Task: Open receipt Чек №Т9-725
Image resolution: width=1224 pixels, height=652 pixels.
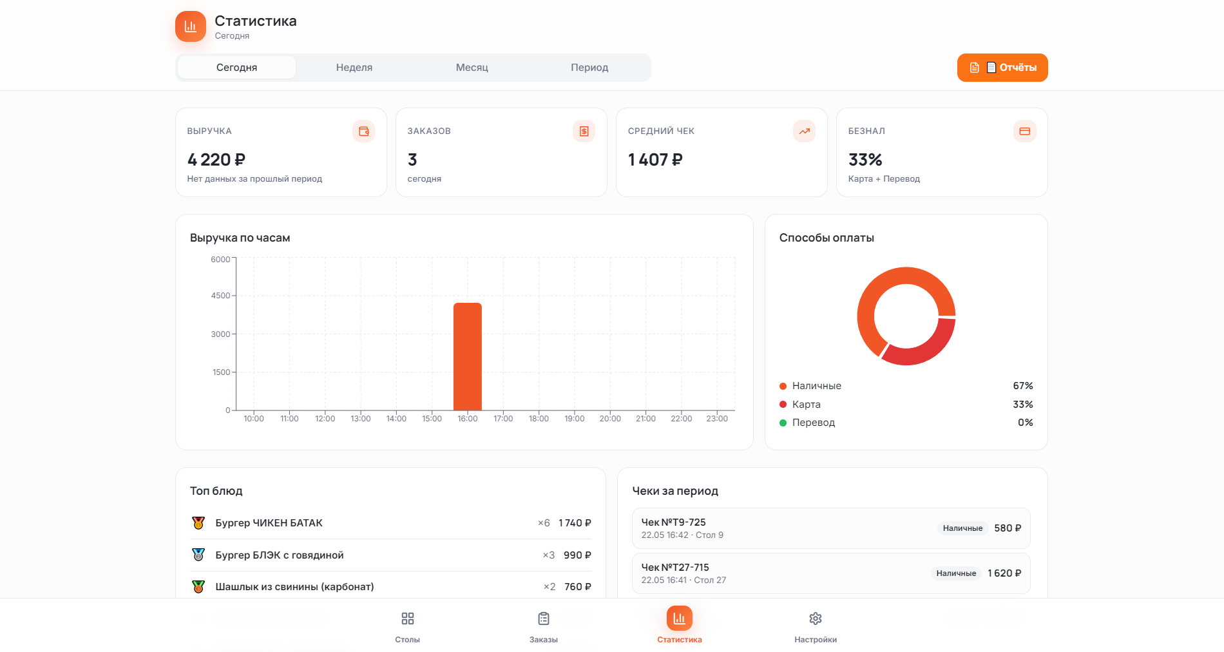Action: [x=831, y=528]
